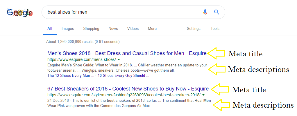Open the Settings menu
This screenshot has height=116, width=297.
click(194, 29)
